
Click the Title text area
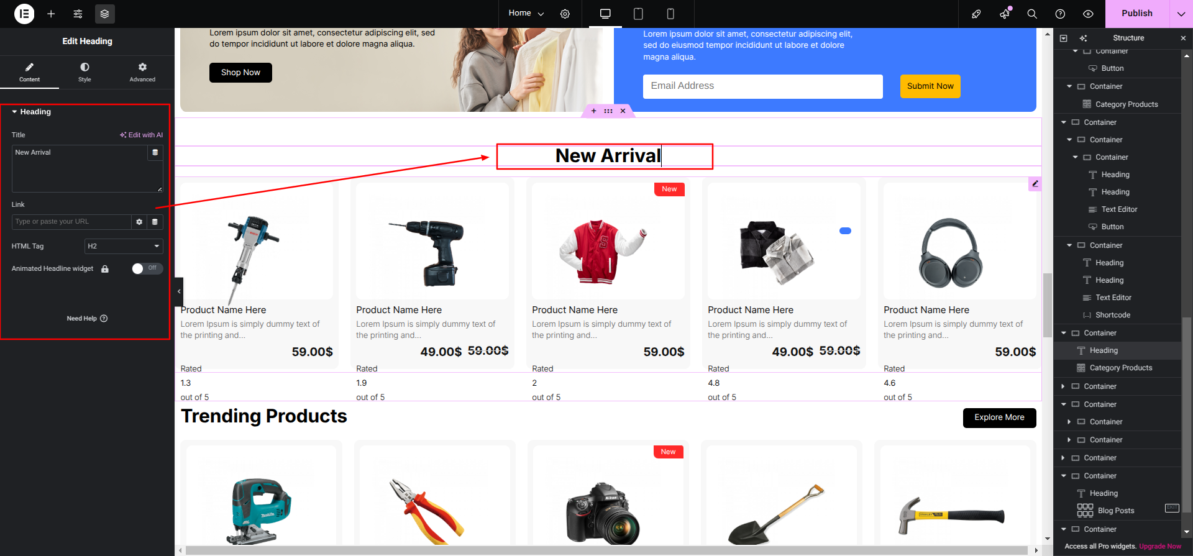pos(80,169)
